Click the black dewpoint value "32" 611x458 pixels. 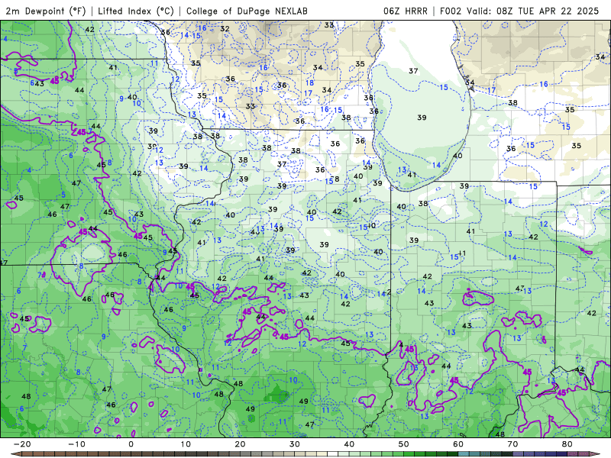(x=225, y=29)
